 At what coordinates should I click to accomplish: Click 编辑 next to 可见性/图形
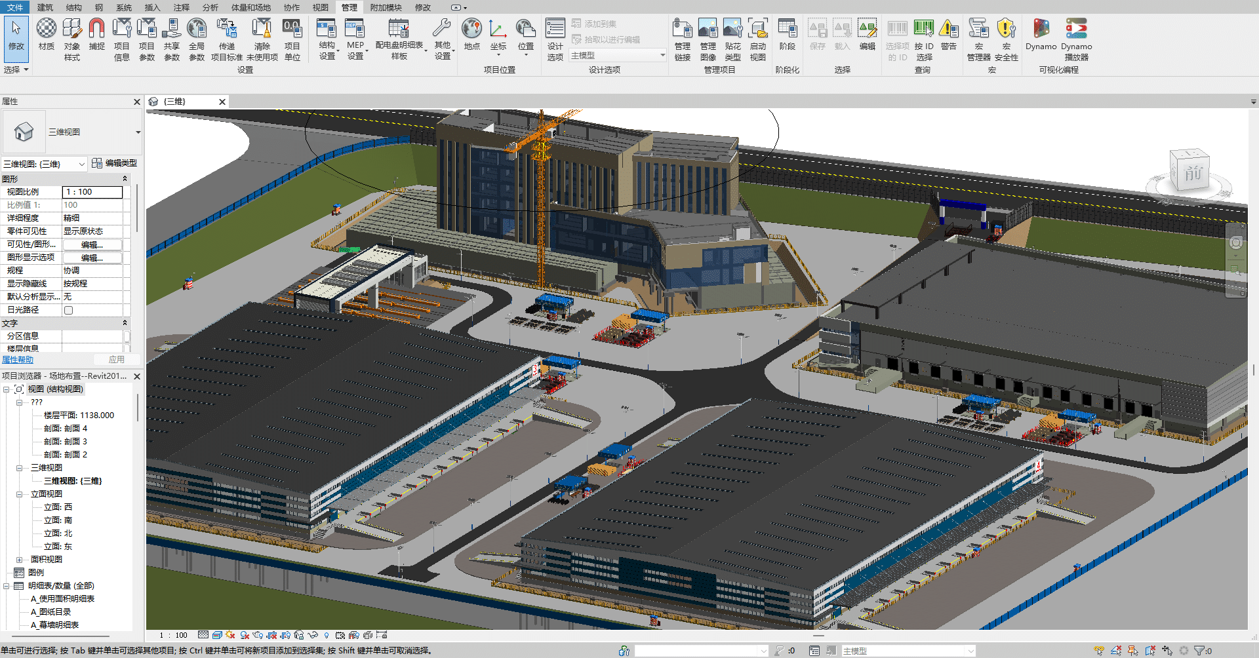(92, 244)
